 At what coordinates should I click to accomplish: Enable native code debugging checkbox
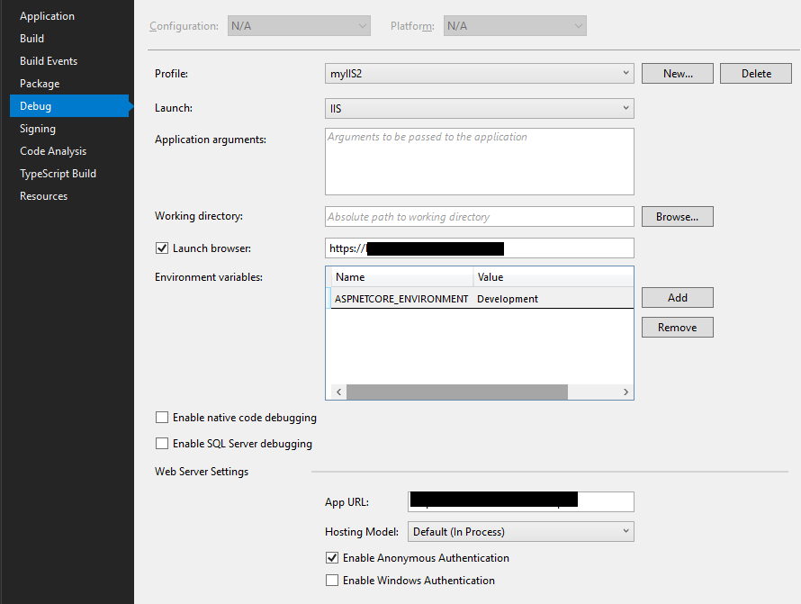pos(162,418)
